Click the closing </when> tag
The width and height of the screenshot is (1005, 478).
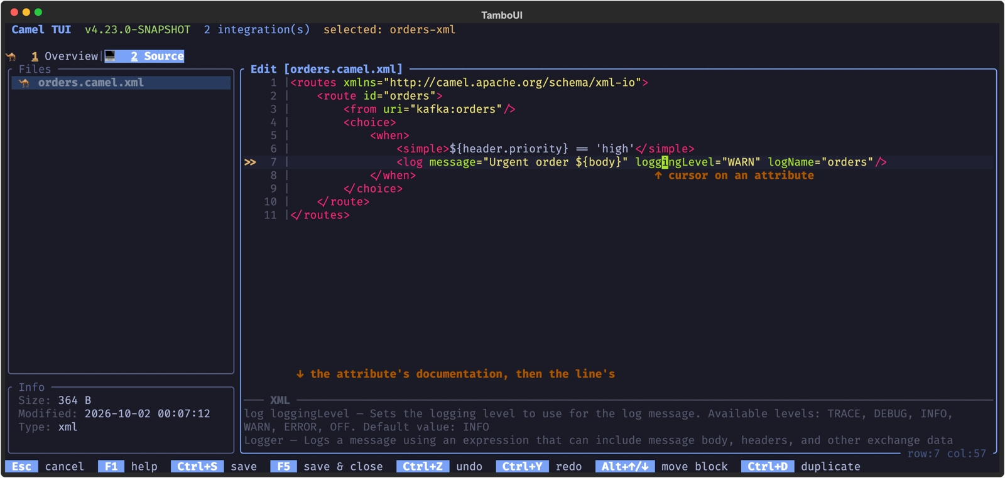(393, 176)
